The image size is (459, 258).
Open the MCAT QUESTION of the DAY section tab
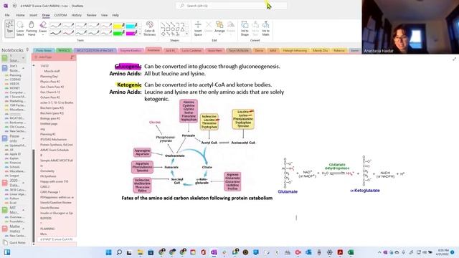pos(95,51)
